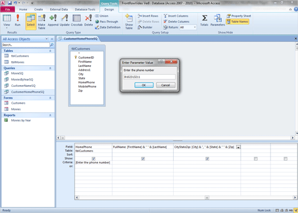This screenshot has height=213, width=298.
Task: Switch to the Database Tools tab
Action: pyautogui.click(x=85, y=9)
